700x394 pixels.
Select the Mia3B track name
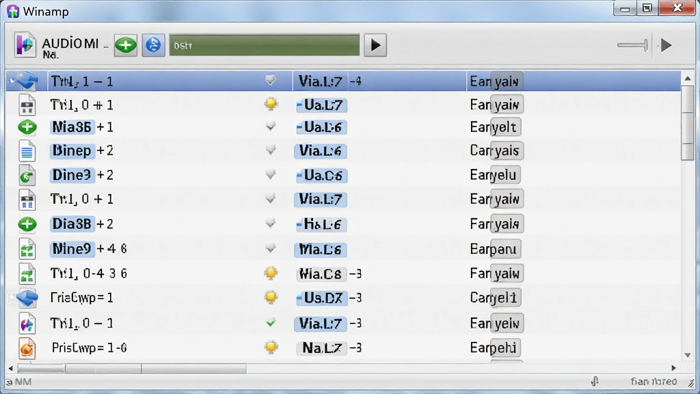coord(72,127)
